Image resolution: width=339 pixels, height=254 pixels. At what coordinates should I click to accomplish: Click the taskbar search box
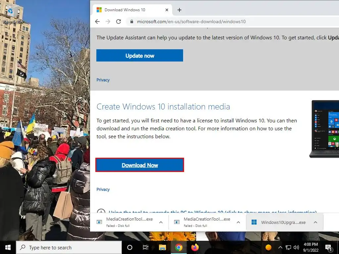pos(69,247)
